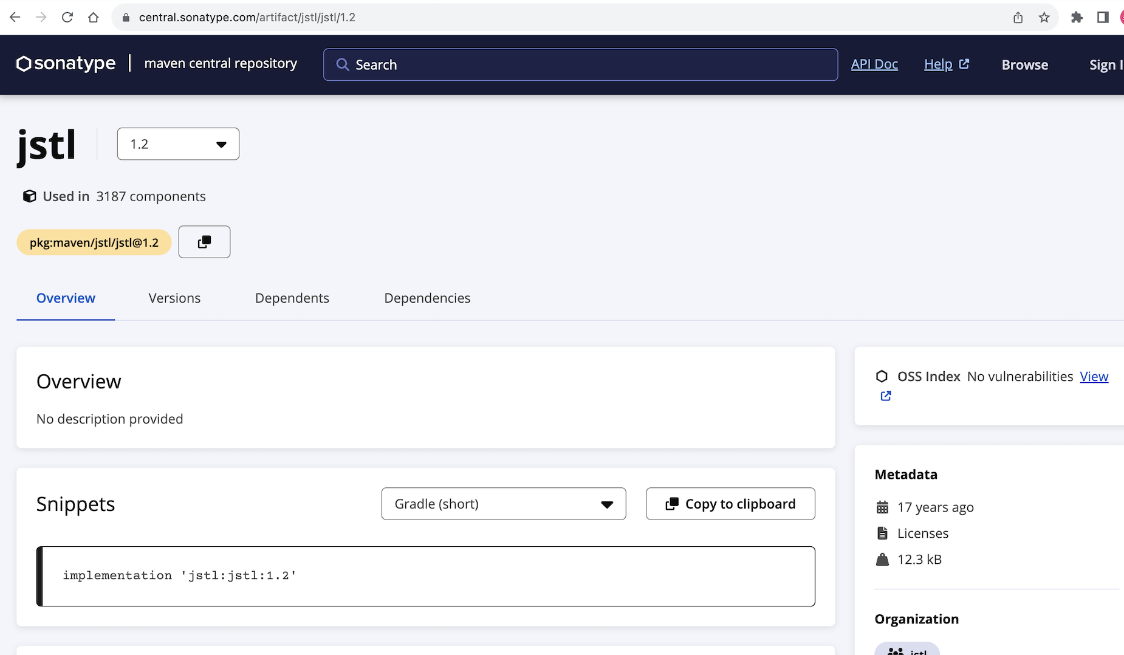Click the OSS Index hexagon icon
Viewport: 1124px width, 655px height.
click(x=882, y=376)
